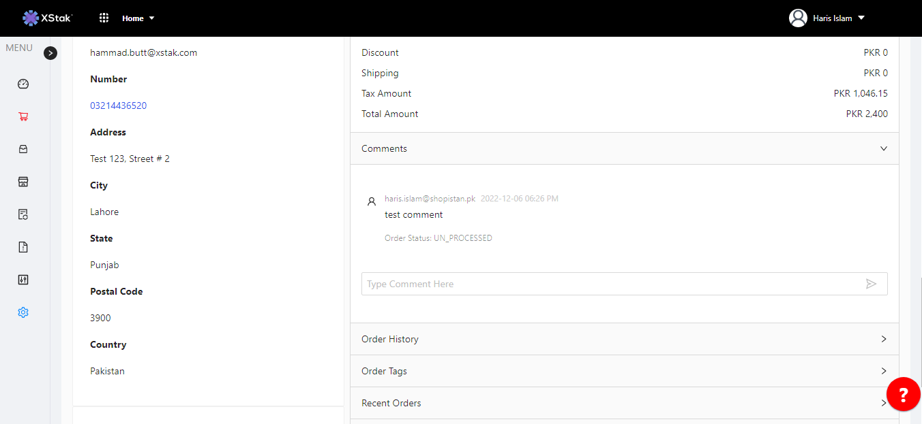Expand the sidebar menu with arrow button
The height and width of the screenshot is (424, 922).
pyautogui.click(x=50, y=53)
